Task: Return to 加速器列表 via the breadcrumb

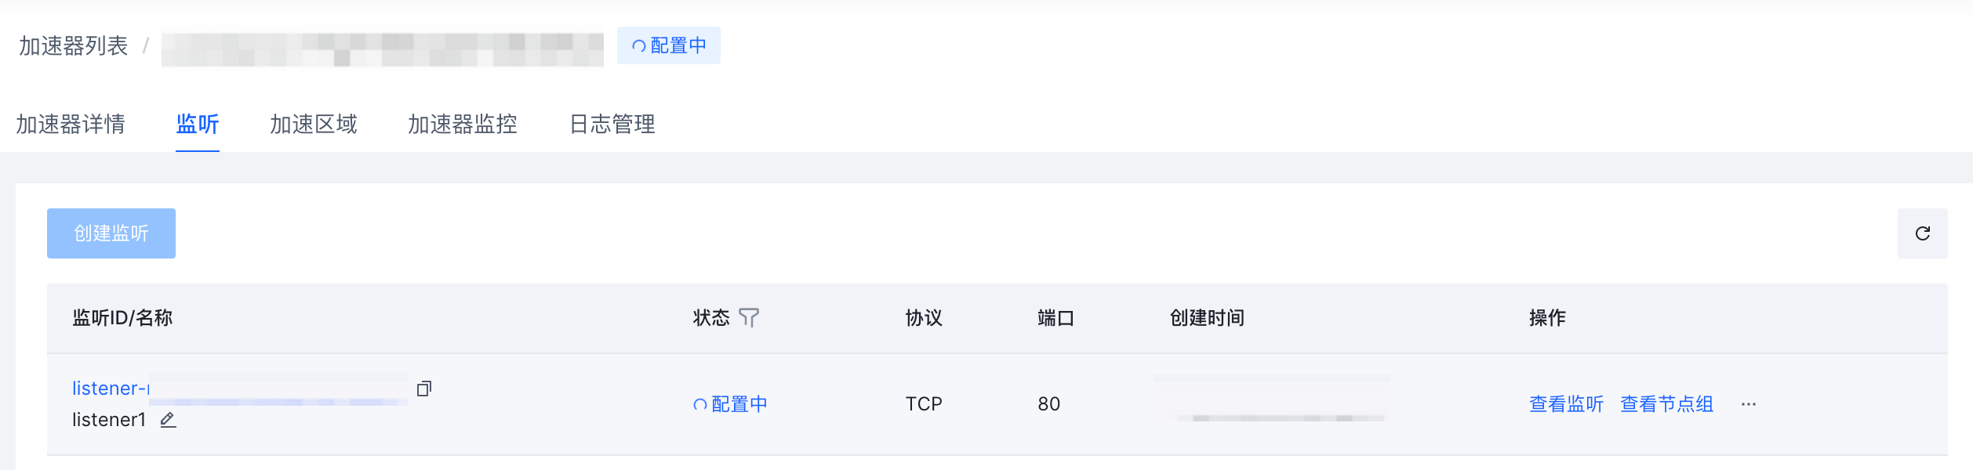Action: pyautogui.click(x=74, y=46)
